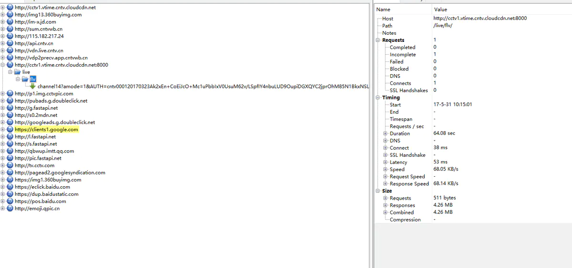Click the globe icon beside dup.baidustatic.com
572x268 pixels.
tap(10, 194)
